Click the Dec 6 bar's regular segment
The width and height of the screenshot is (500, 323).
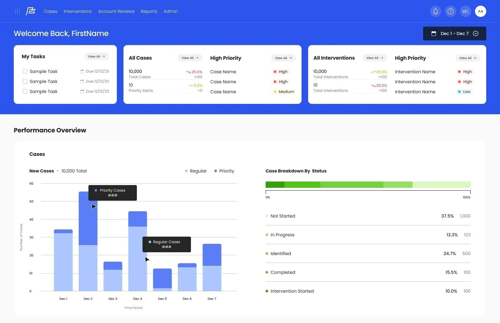(187, 279)
